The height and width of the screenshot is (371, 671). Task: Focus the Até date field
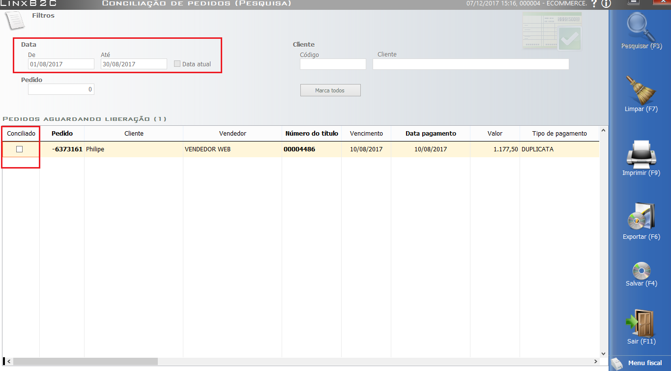134,64
